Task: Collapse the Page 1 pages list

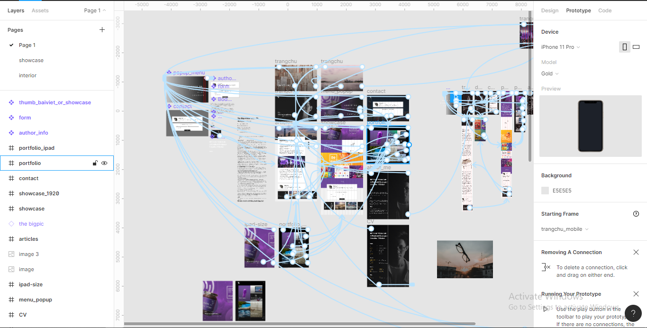Action: pyautogui.click(x=95, y=10)
